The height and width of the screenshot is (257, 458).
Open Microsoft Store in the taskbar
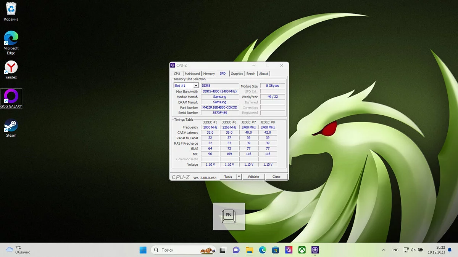click(x=276, y=250)
